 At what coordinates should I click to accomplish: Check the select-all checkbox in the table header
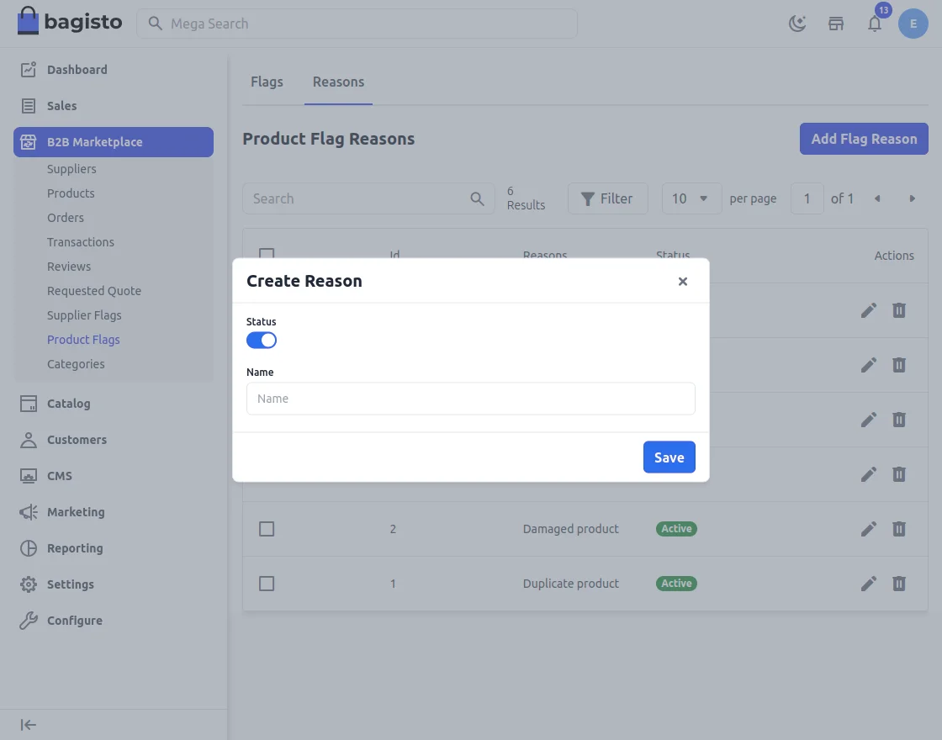click(x=267, y=256)
